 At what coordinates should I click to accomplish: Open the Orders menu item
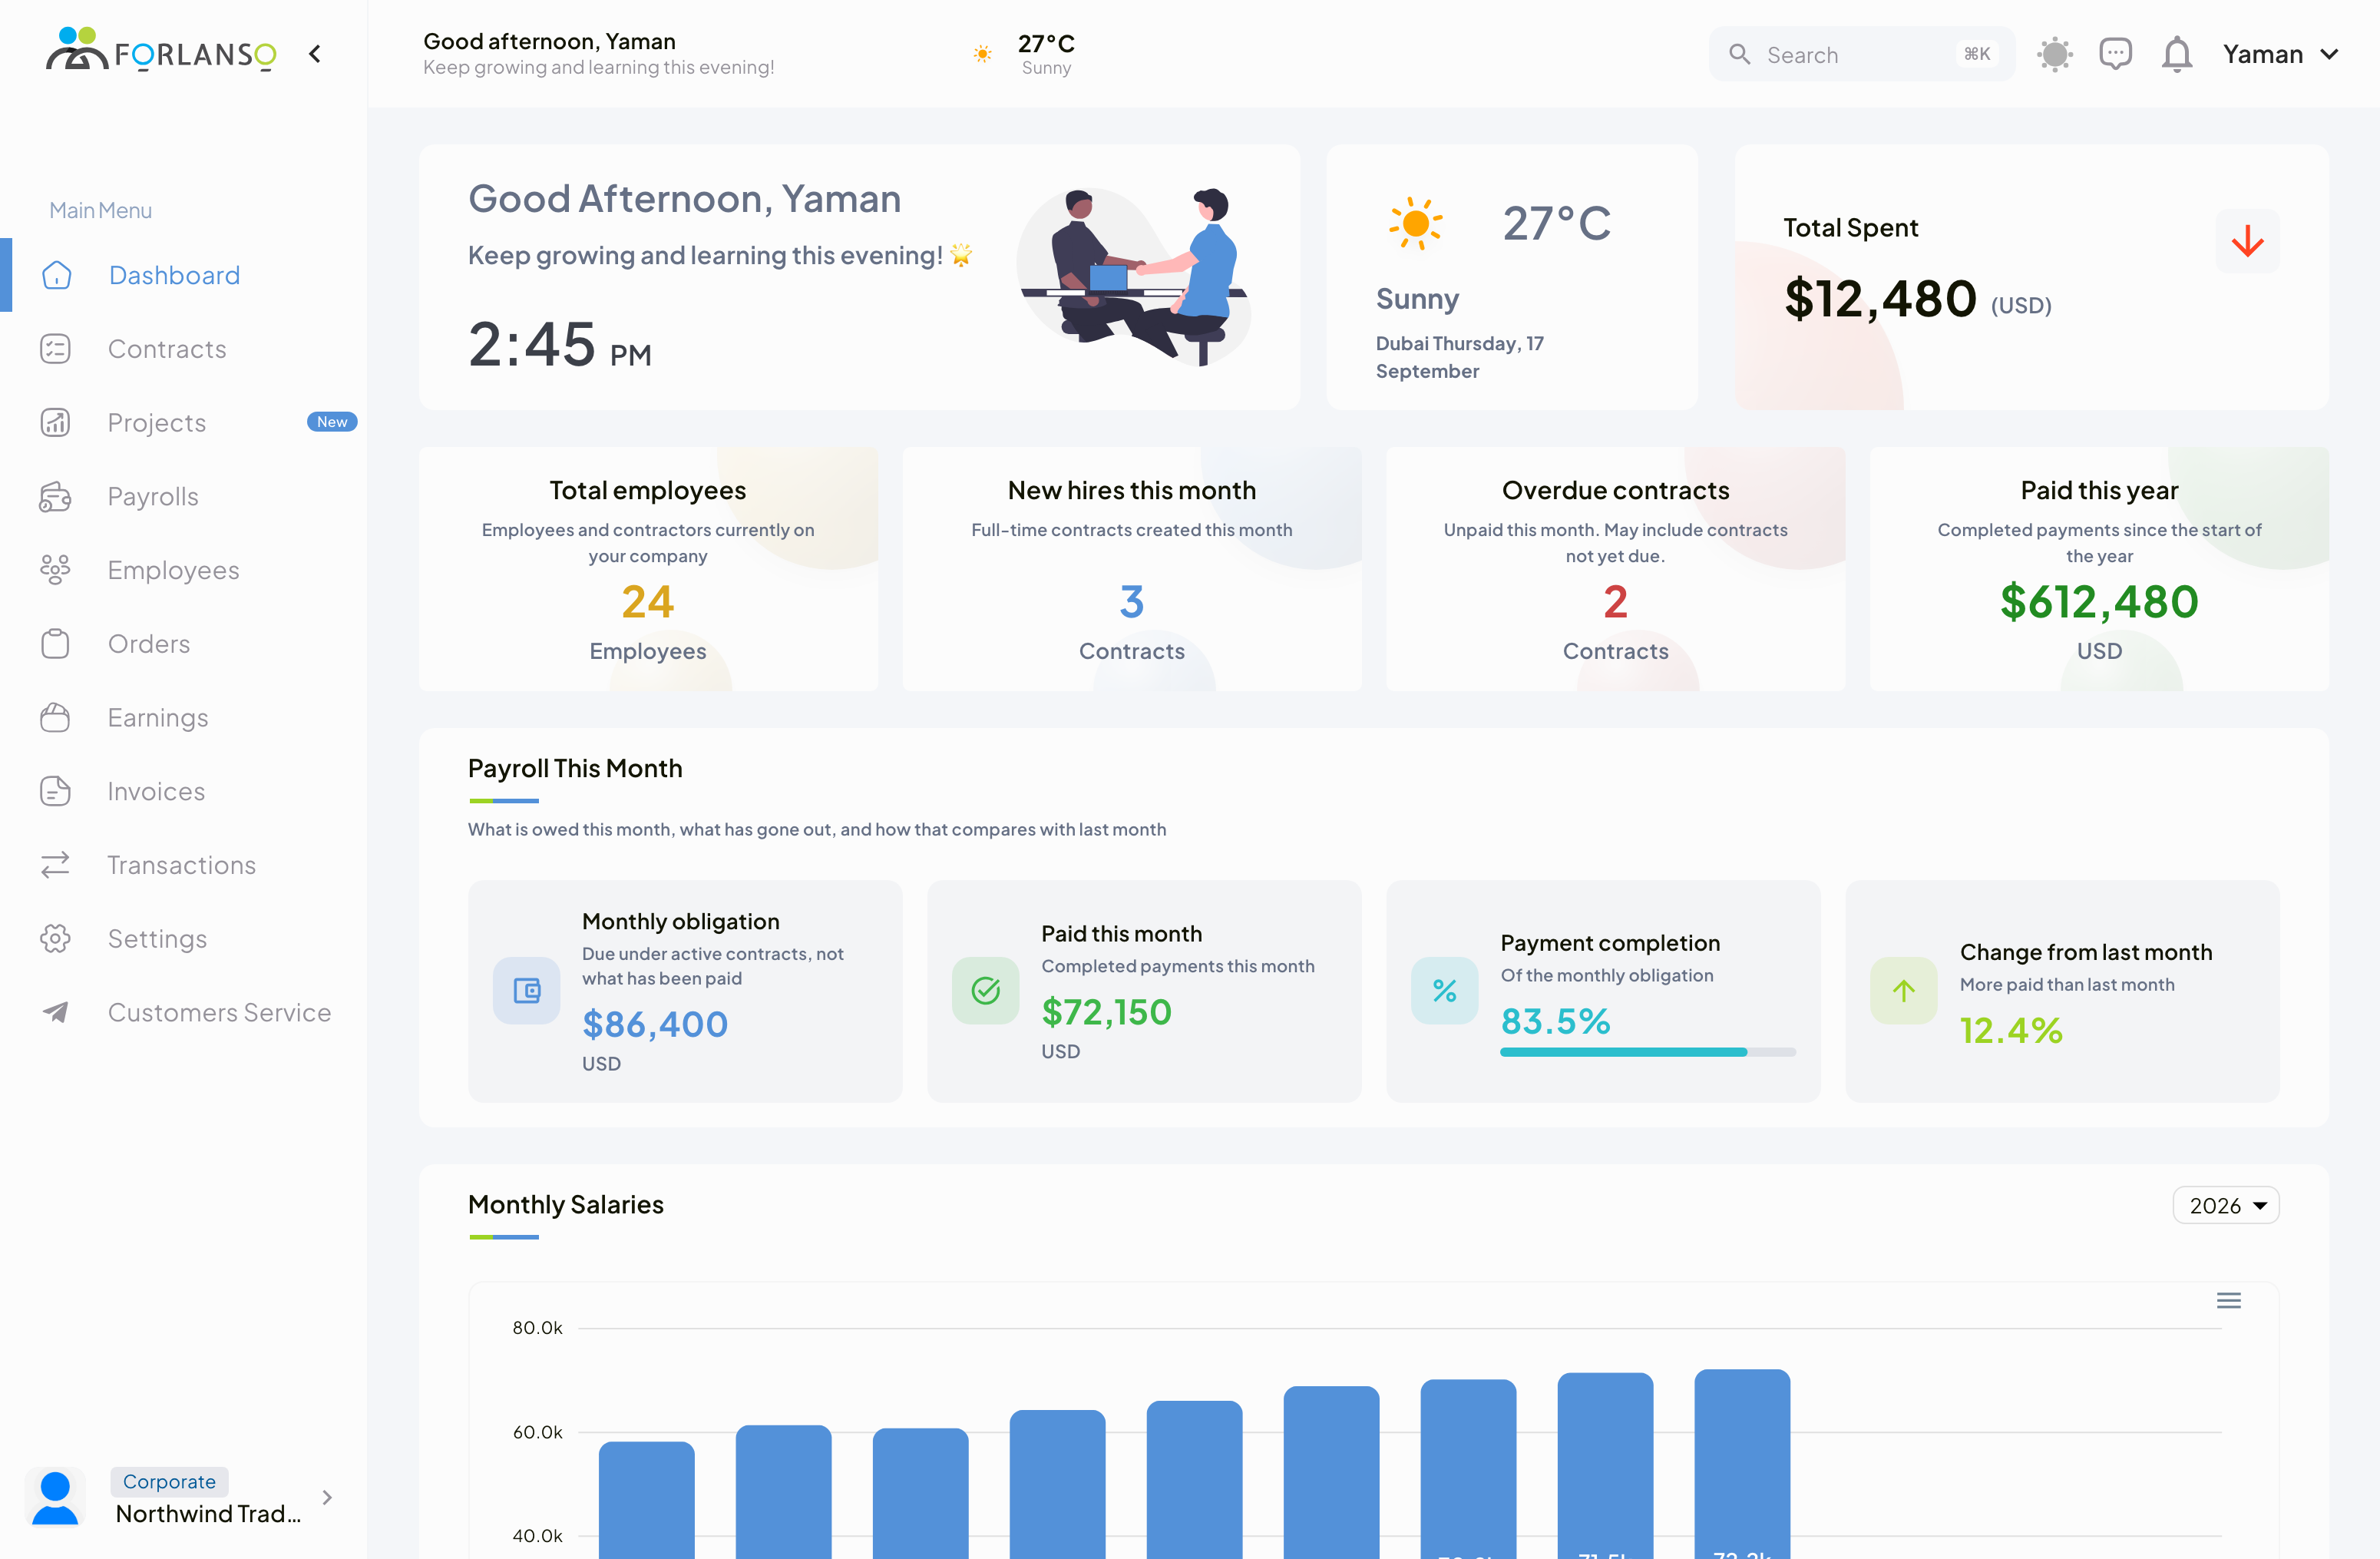(x=184, y=644)
